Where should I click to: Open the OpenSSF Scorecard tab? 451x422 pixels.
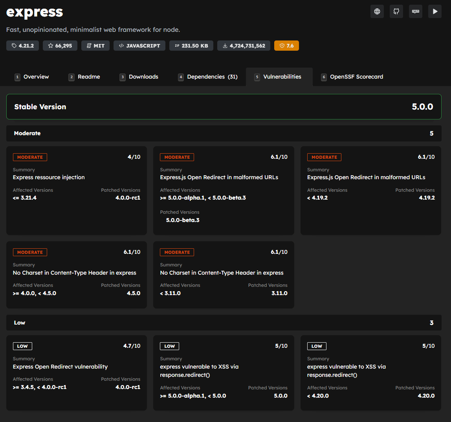click(352, 77)
